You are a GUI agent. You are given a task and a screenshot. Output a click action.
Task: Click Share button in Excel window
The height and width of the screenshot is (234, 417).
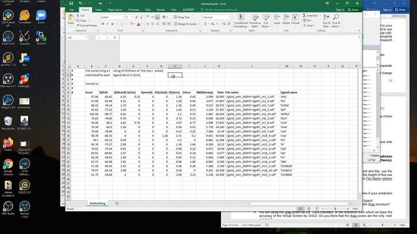(353, 10)
